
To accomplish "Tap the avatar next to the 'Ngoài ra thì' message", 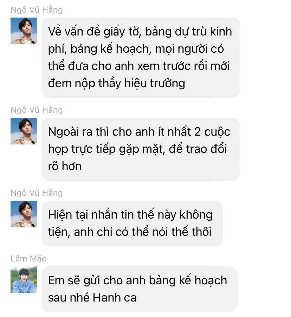I will pyautogui.click(x=24, y=131).
